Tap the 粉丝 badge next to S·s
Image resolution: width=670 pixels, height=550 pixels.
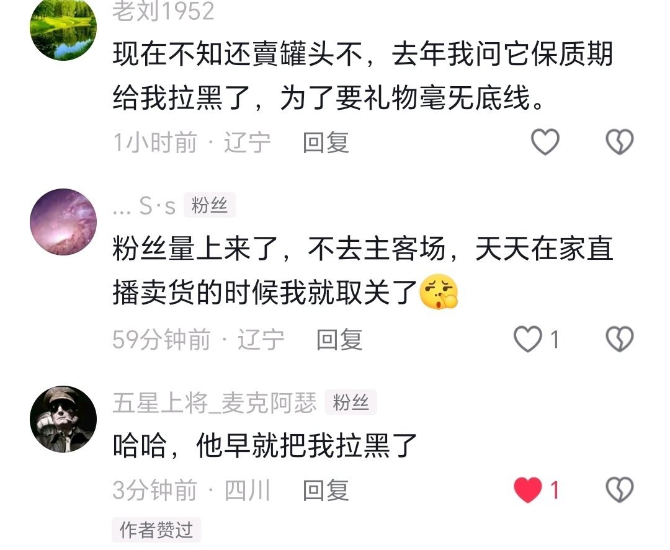210,205
